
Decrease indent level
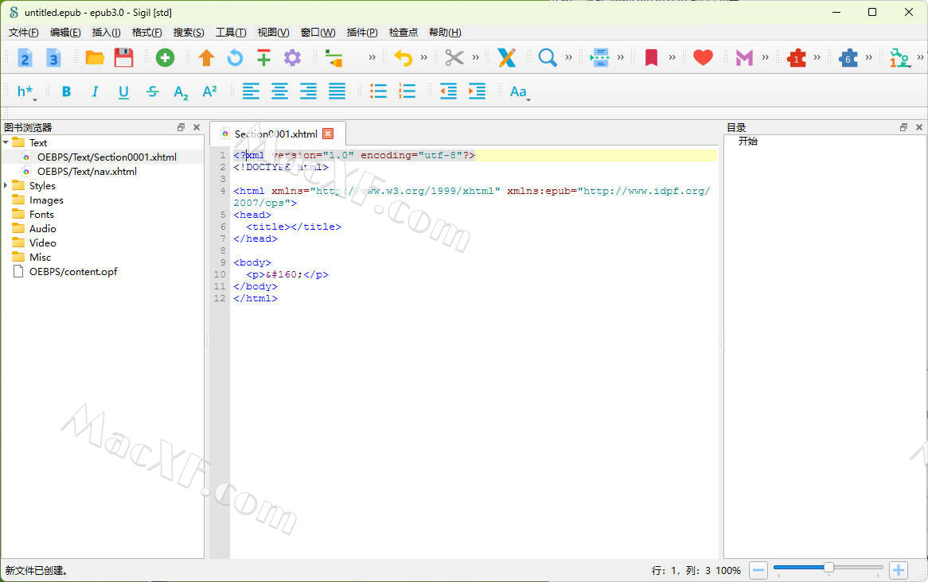click(x=449, y=91)
